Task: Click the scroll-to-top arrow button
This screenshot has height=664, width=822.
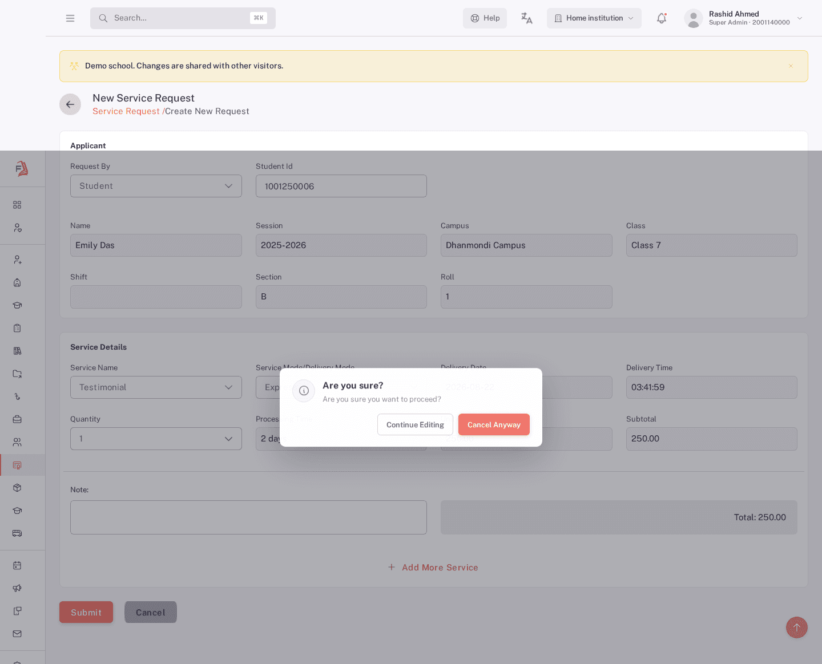Action: coord(797,627)
